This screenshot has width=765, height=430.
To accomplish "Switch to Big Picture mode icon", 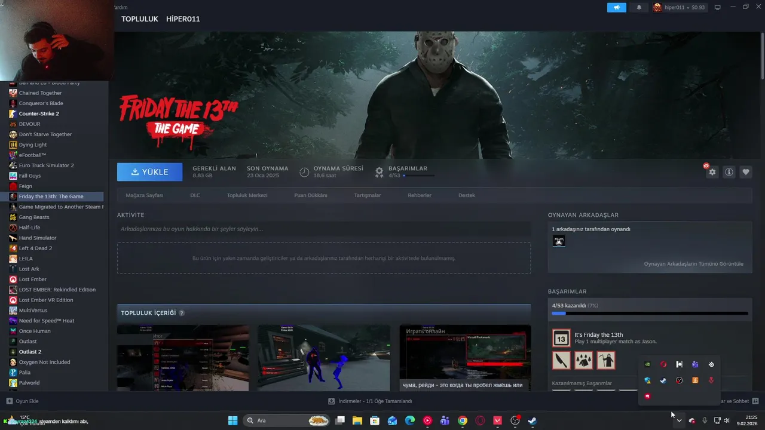I will (718, 7).
